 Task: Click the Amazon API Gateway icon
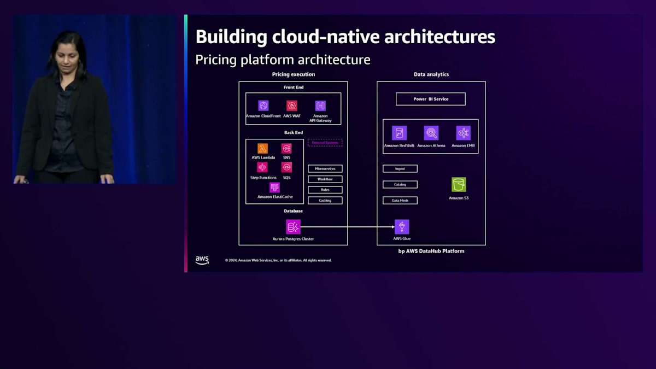320,106
